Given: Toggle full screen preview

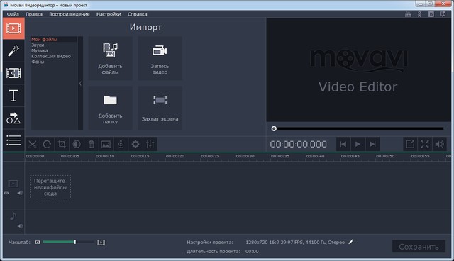Looking at the screenshot, I should point(425,144).
